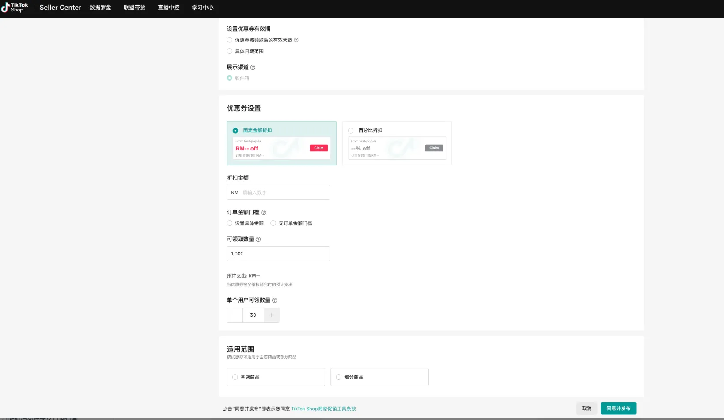Viewport: 724px width, 420px height.
Task: Click Seller Center title link
Action: (x=61, y=7)
